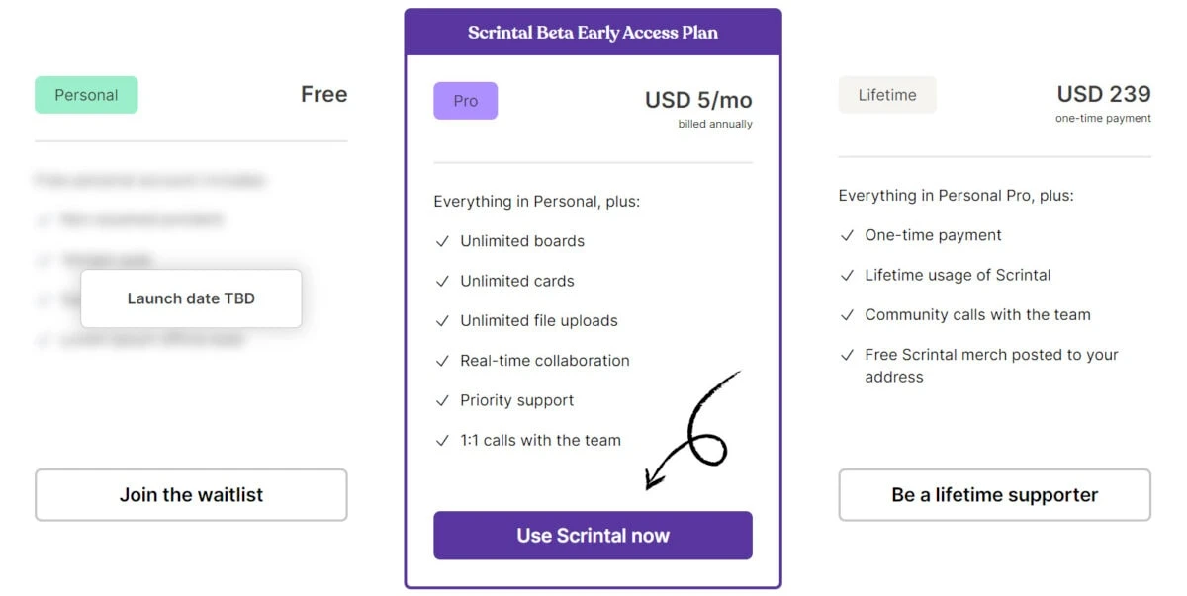Screen dimensions: 1187x596
Task: Click the Scrintal Beta Early Access Plan banner
Action: 593,33
